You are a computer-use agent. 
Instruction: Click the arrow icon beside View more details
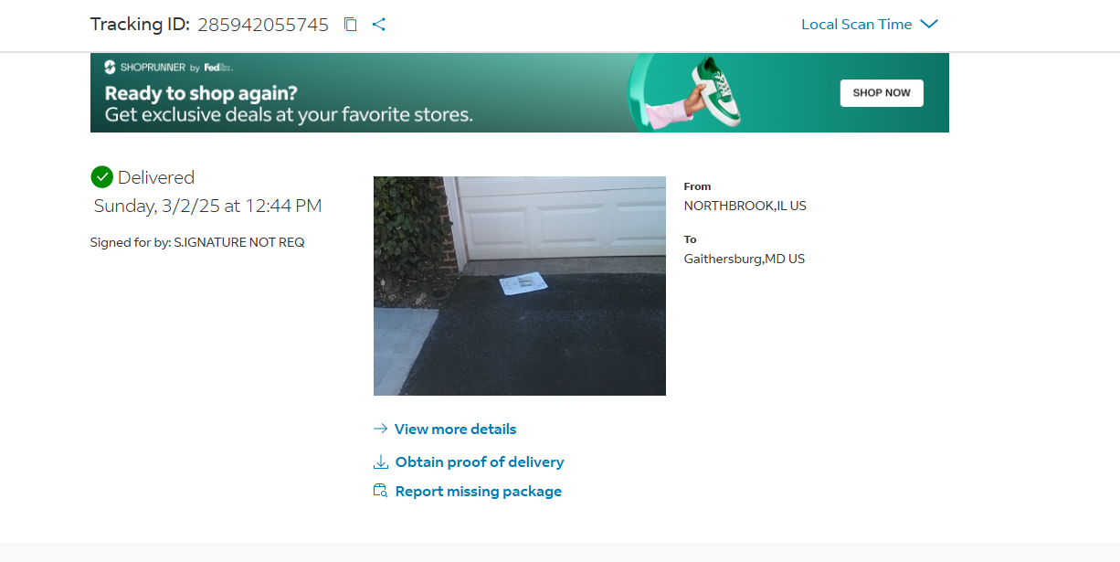pyautogui.click(x=381, y=429)
